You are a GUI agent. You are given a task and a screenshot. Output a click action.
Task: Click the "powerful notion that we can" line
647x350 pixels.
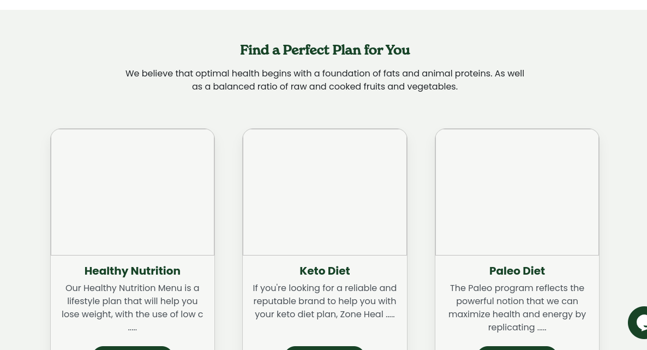click(x=517, y=301)
